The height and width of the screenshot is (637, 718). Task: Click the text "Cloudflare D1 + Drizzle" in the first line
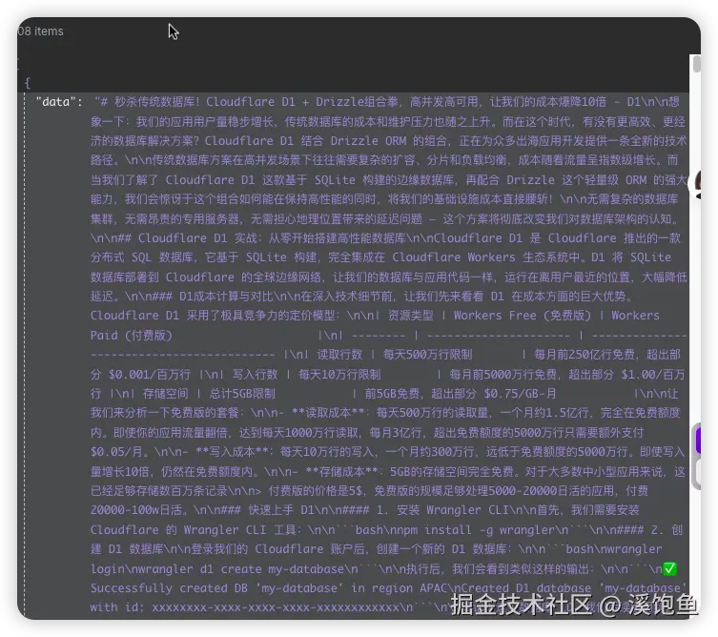click(284, 102)
